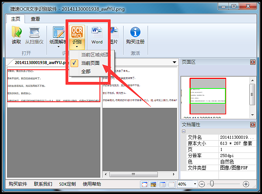Click SDK定制 link

(68, 184)
